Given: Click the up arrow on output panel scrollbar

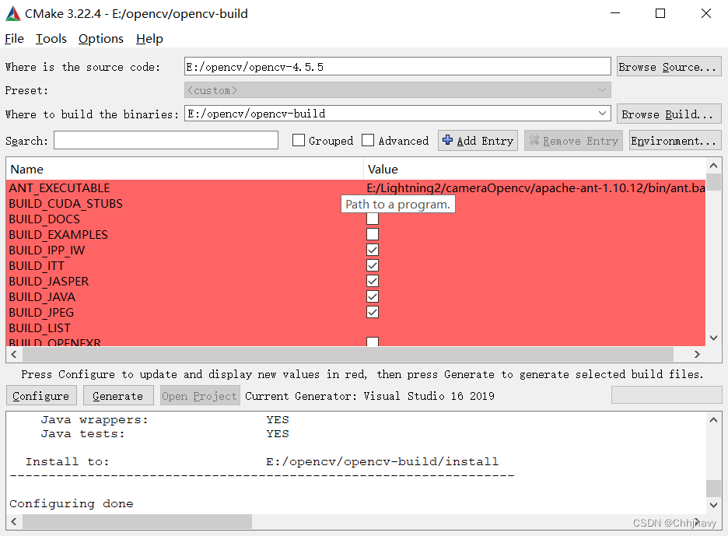Looking at the screenshot, I should (714, 419).
